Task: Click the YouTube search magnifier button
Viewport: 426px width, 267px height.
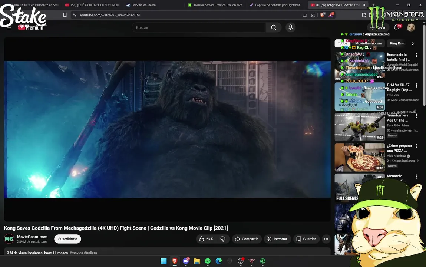Action: 274,27
